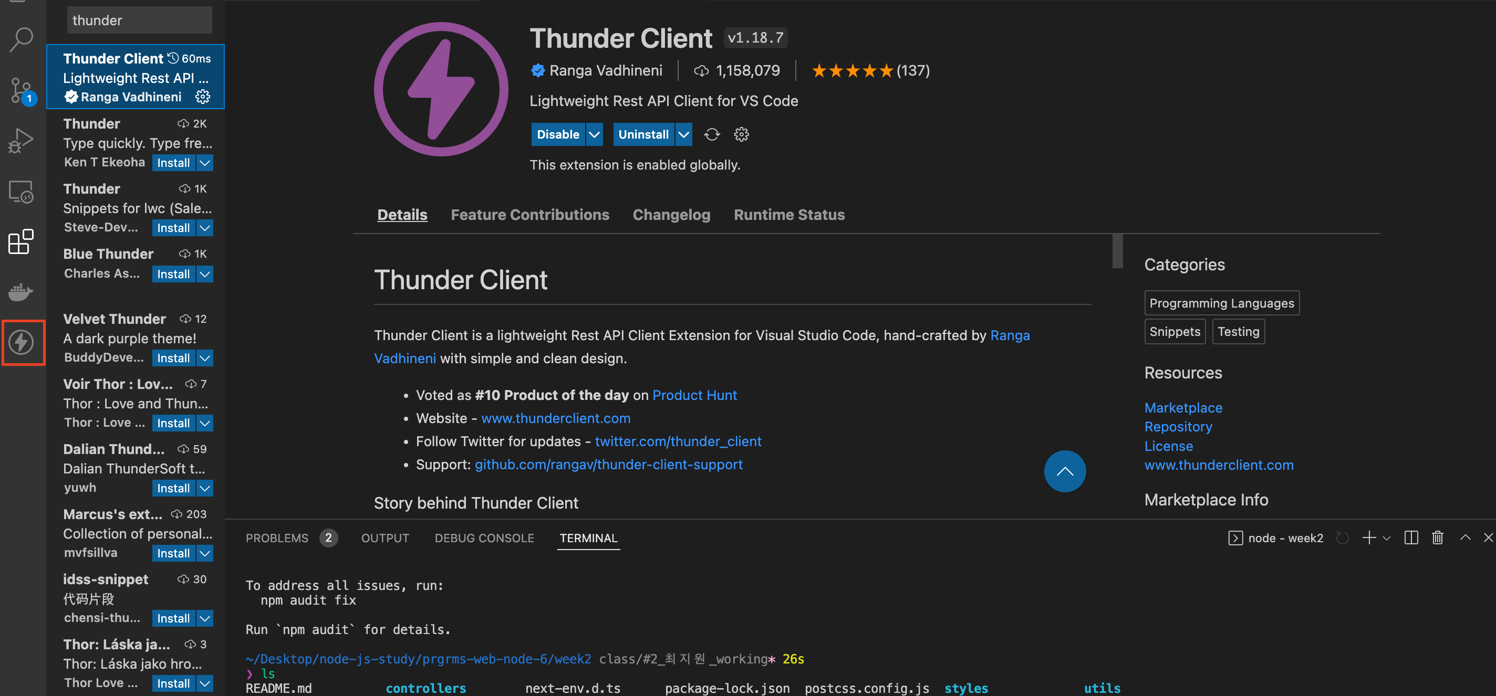Image resolution: width=1496 pixels, height=696 pixels.
Task: Click the version badge v1.18.7
Action: (755, 38)
